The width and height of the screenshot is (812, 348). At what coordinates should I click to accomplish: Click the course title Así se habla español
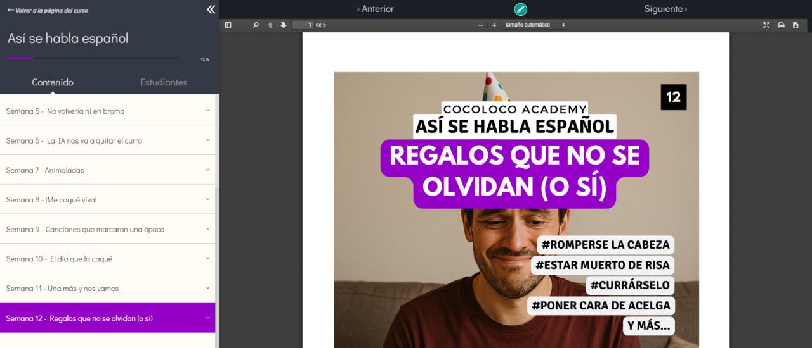click(x=68, y=38)
